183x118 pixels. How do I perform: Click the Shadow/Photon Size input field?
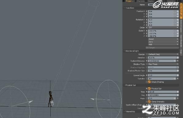tap(162, 71)
